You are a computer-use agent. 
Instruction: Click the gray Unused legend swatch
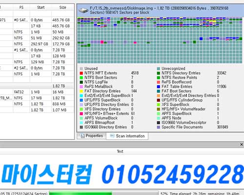coord(81,69)
